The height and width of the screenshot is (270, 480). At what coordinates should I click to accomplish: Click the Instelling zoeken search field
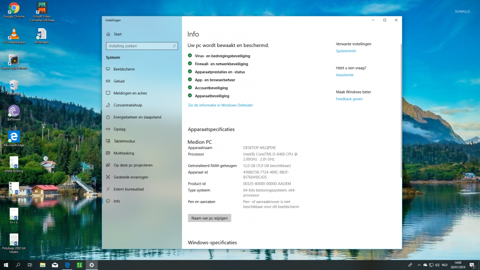[142, 46]
